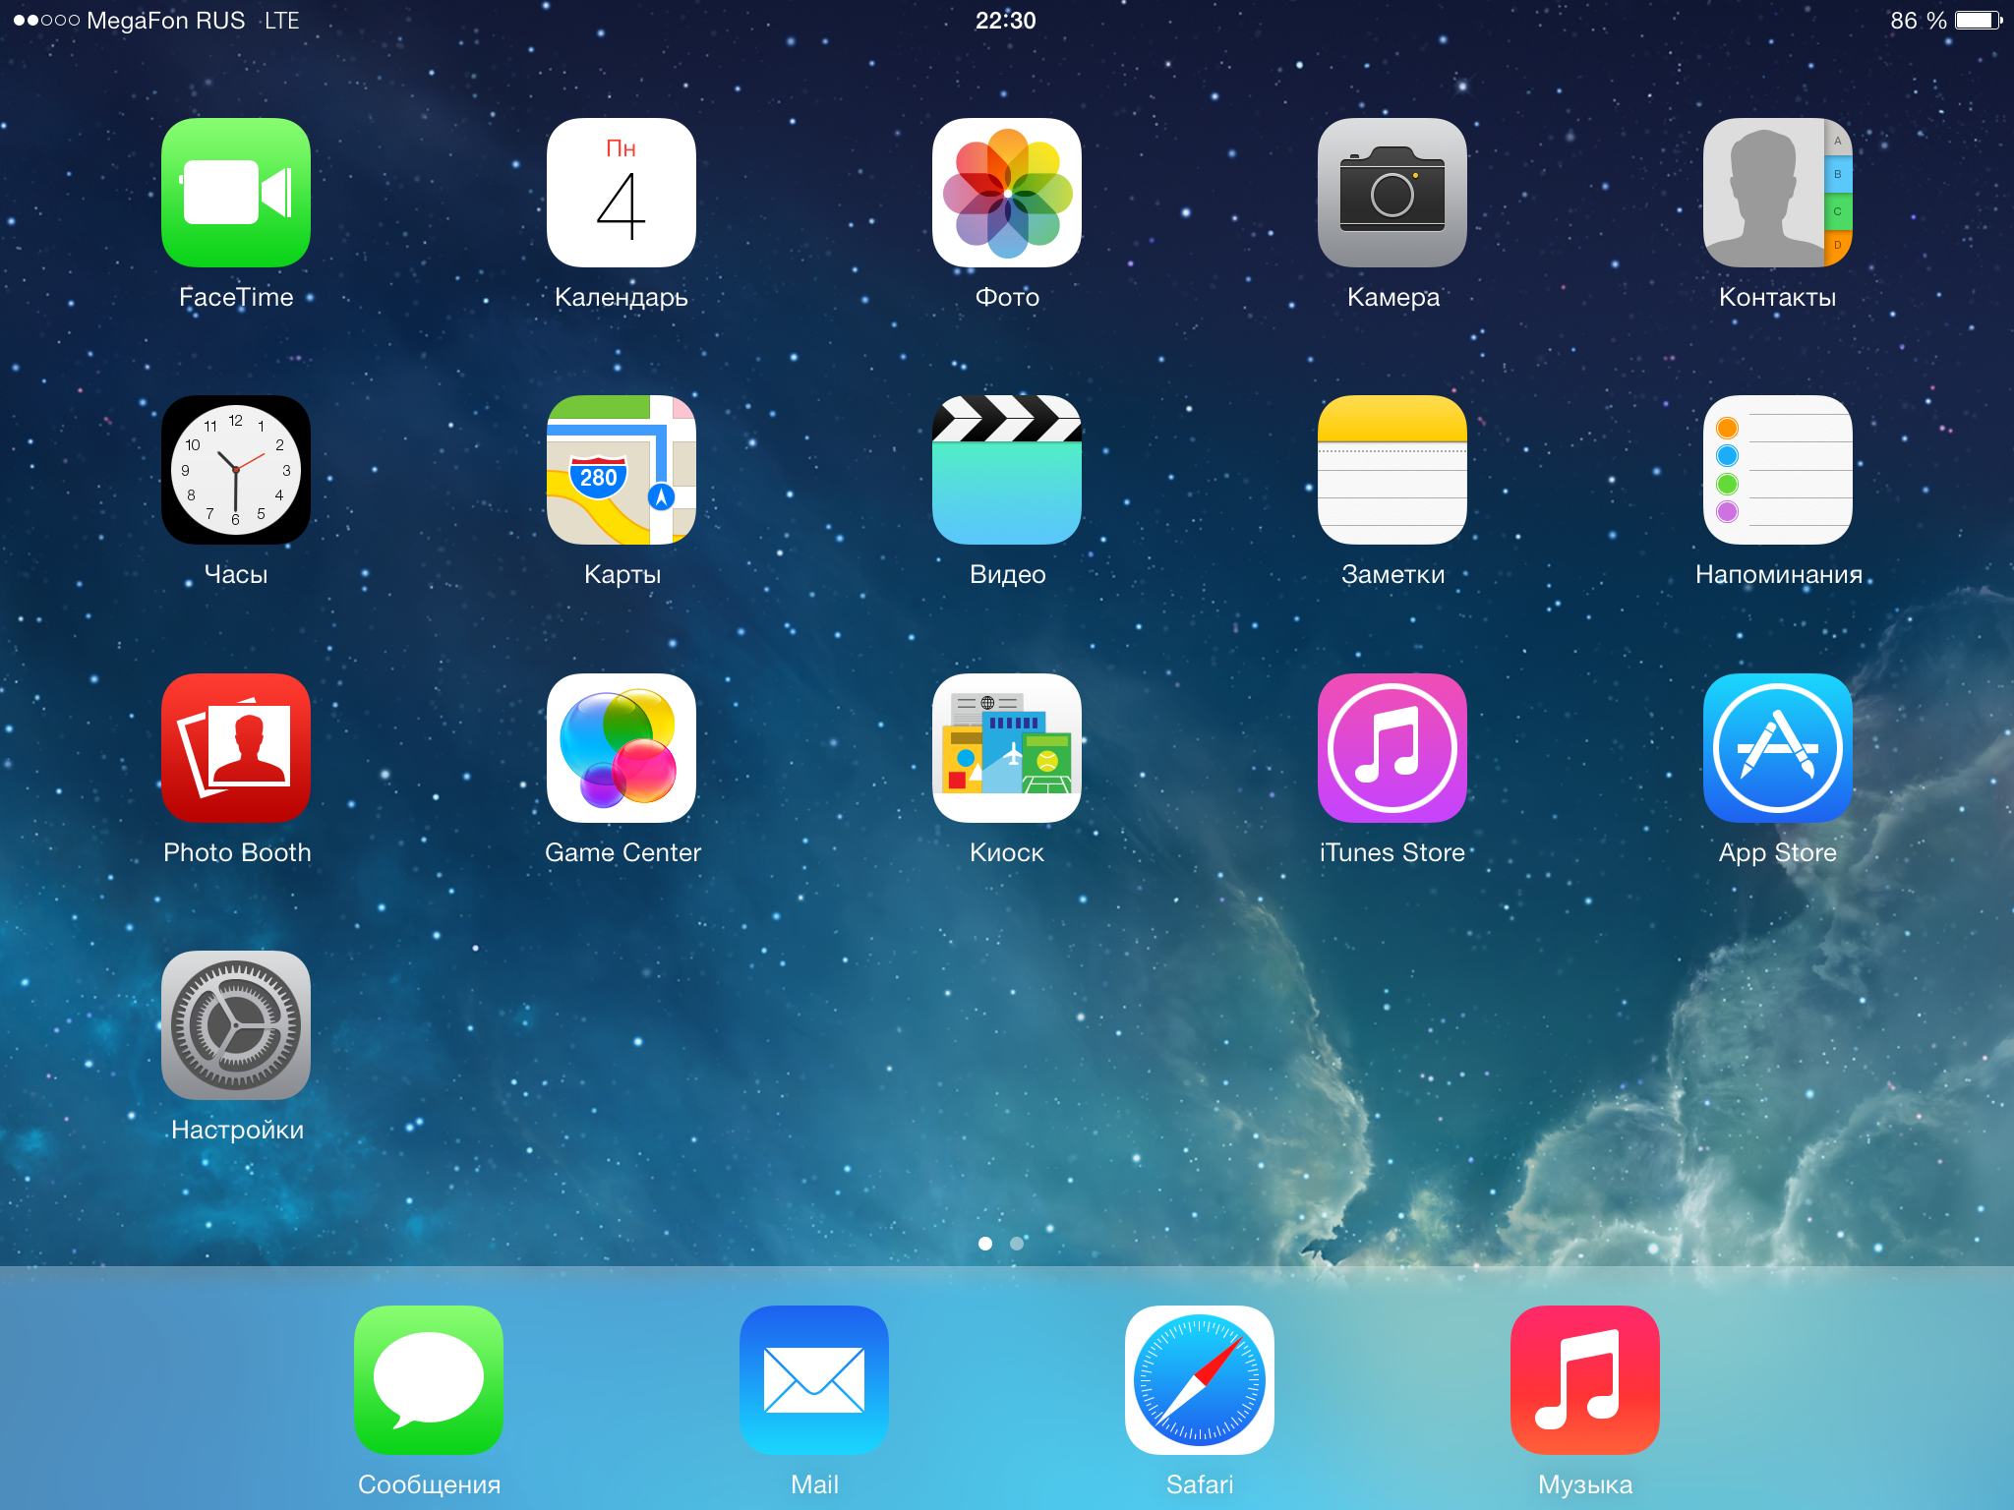Open the Карты maps app
2014x1510 pixels.
tap(622, 470)
